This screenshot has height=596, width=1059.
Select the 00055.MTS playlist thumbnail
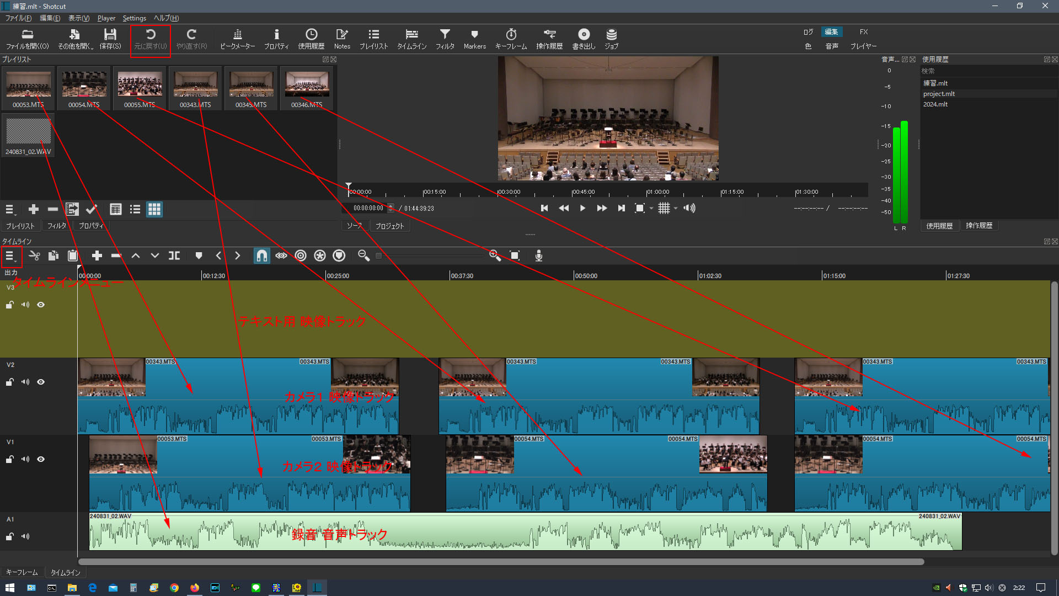pos(140,88)
